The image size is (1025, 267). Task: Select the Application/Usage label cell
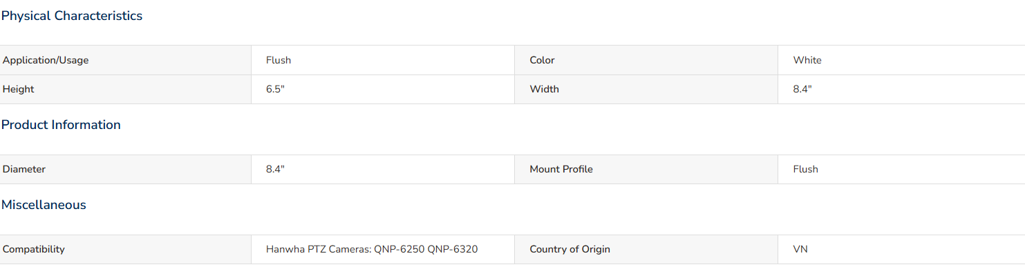(125, 60)
